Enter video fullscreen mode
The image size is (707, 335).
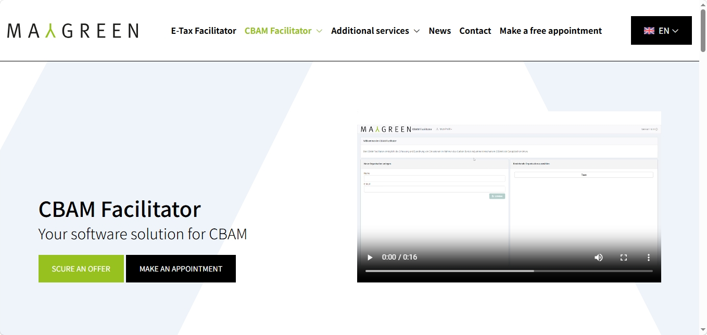(x=624, y=257)
